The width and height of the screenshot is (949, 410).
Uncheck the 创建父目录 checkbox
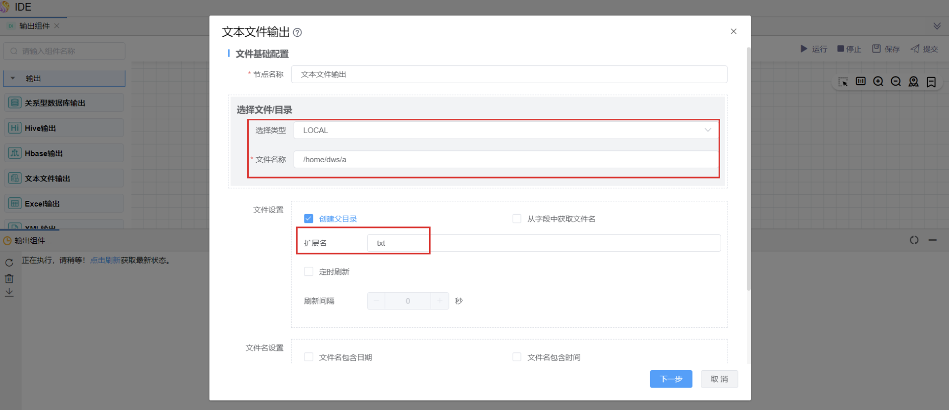[309, 219]
